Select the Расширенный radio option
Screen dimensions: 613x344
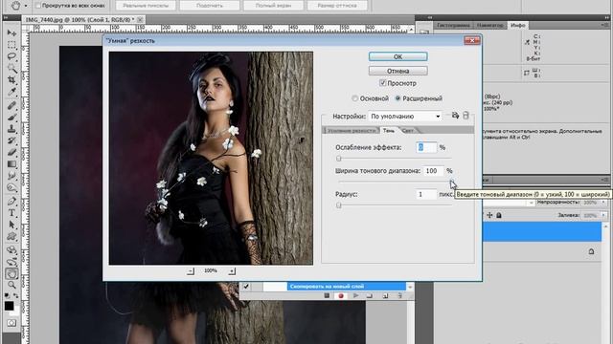click(x=397, y=98)
